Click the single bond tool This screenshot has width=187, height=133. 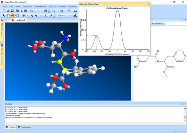click(28, 16)
